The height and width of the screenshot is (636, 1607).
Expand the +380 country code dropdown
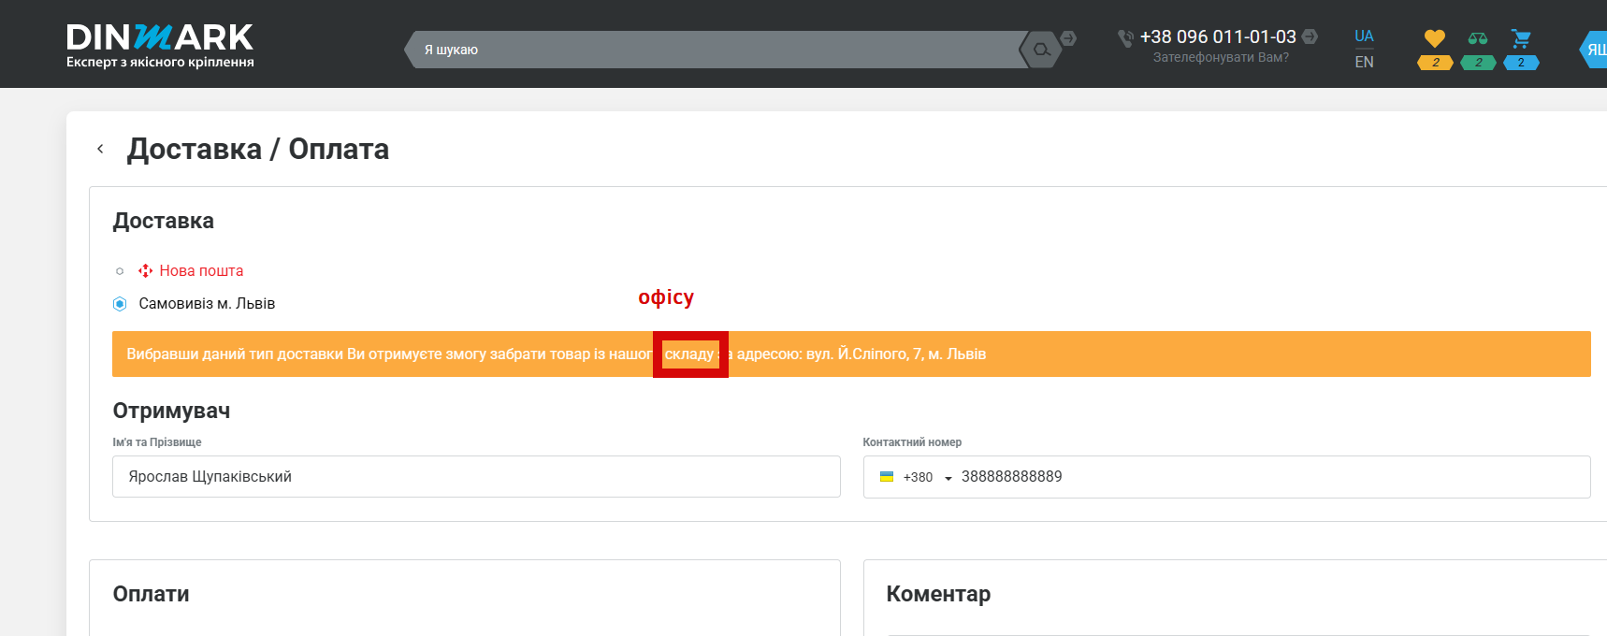point(927,477)
